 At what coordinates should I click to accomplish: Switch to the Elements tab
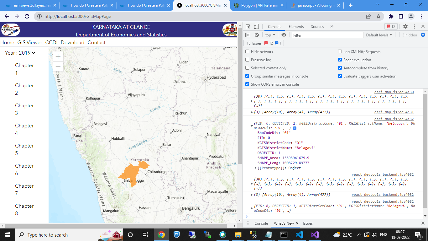click(x=296, y=26)
